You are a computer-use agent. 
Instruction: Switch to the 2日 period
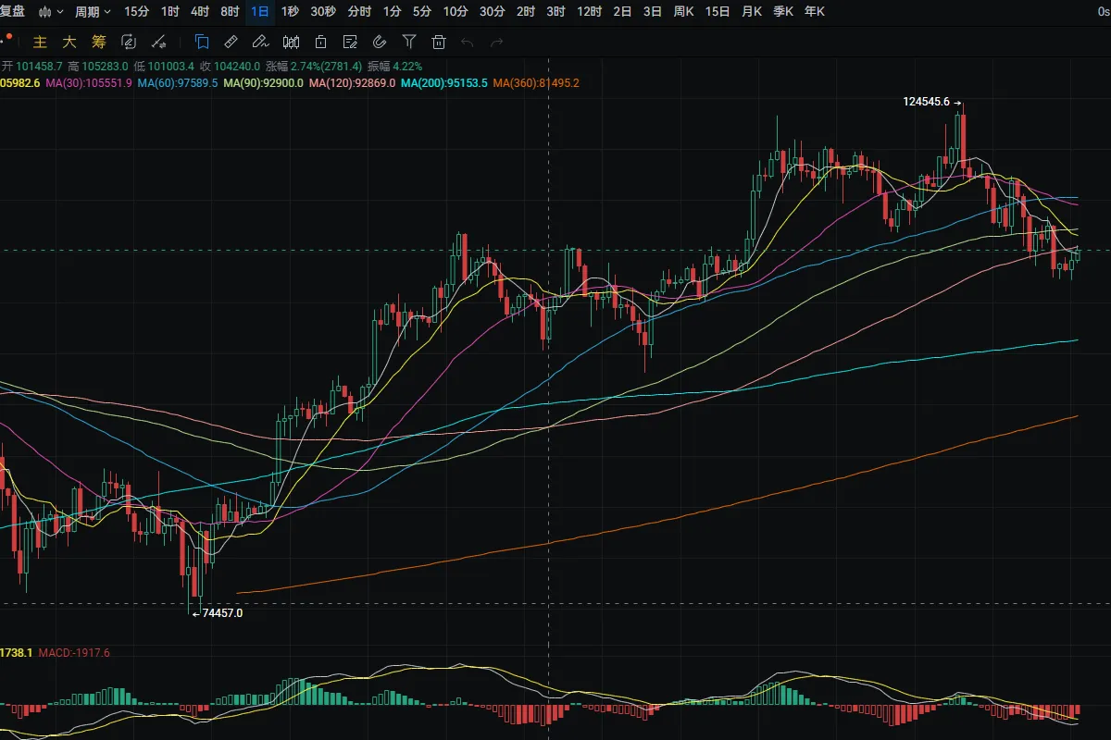622,12
